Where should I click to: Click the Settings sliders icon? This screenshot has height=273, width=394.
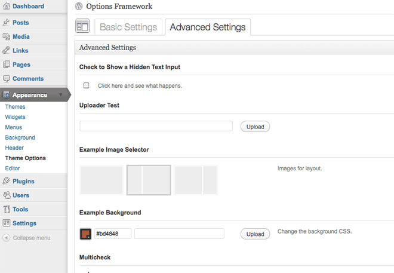click(x=7, y=223)
